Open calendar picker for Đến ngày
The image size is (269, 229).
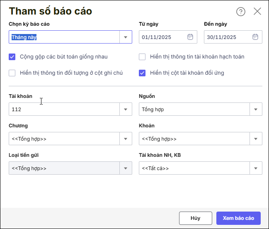[x=255, y=37]
